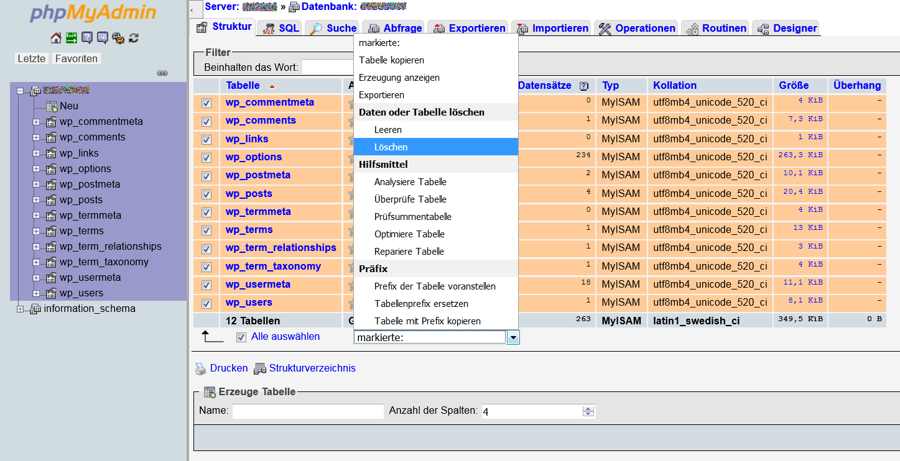
Task: Choose Repariere Tabelle option
Action: click(x=436, y=252)
